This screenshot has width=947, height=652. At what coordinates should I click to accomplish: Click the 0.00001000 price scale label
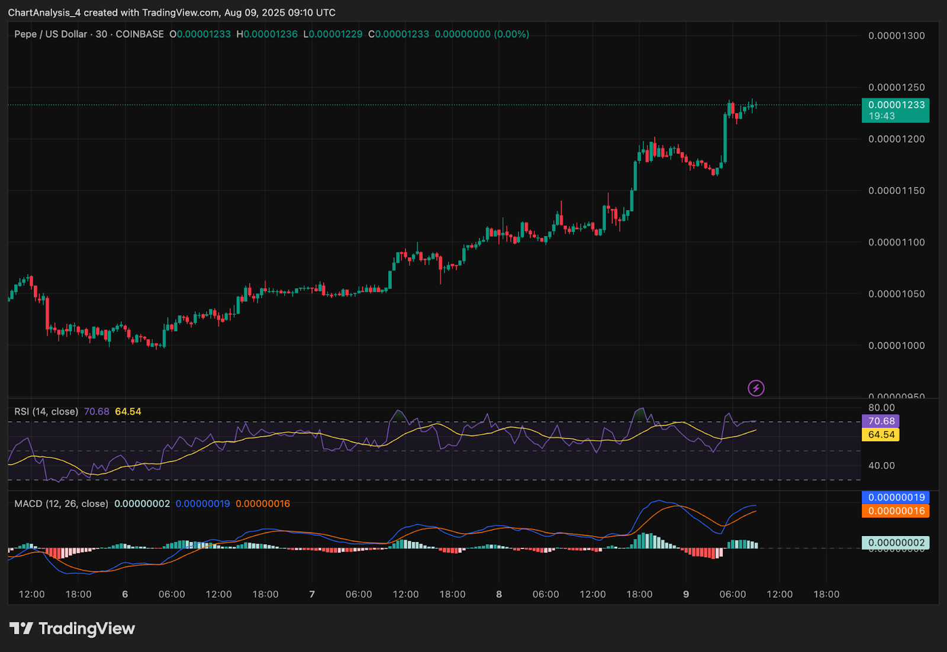896,346
